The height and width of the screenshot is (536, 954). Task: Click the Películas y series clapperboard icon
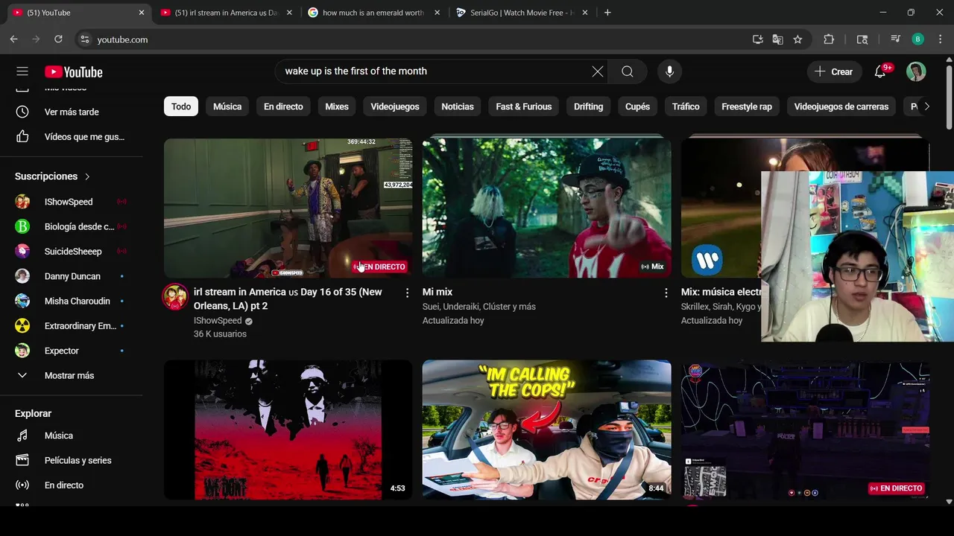pyautogui.click(x=22, y=460)
